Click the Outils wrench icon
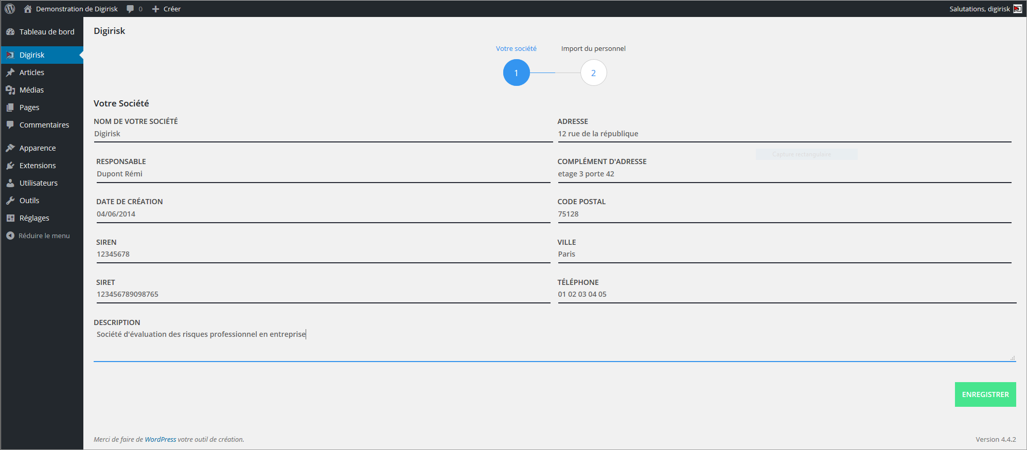 [10, 201]
